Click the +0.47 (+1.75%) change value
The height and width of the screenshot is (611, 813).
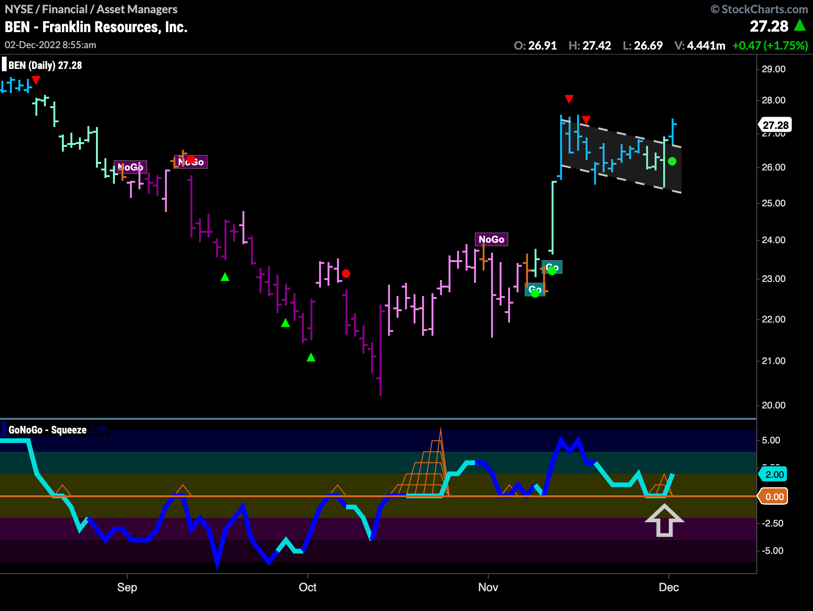coord(770,45)
